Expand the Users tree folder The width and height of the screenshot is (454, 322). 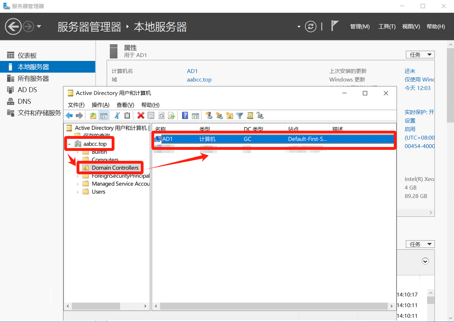[78, 192]
